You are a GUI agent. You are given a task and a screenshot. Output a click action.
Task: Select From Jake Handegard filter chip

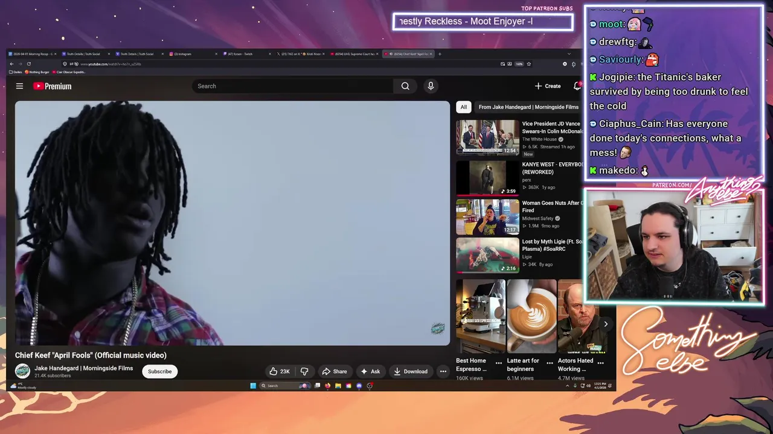[x=528, y=107]
